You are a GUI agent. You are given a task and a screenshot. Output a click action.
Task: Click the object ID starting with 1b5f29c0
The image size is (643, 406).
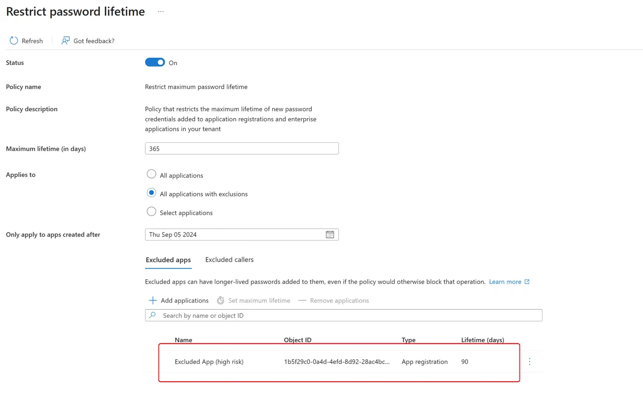[x=337, y=362]
